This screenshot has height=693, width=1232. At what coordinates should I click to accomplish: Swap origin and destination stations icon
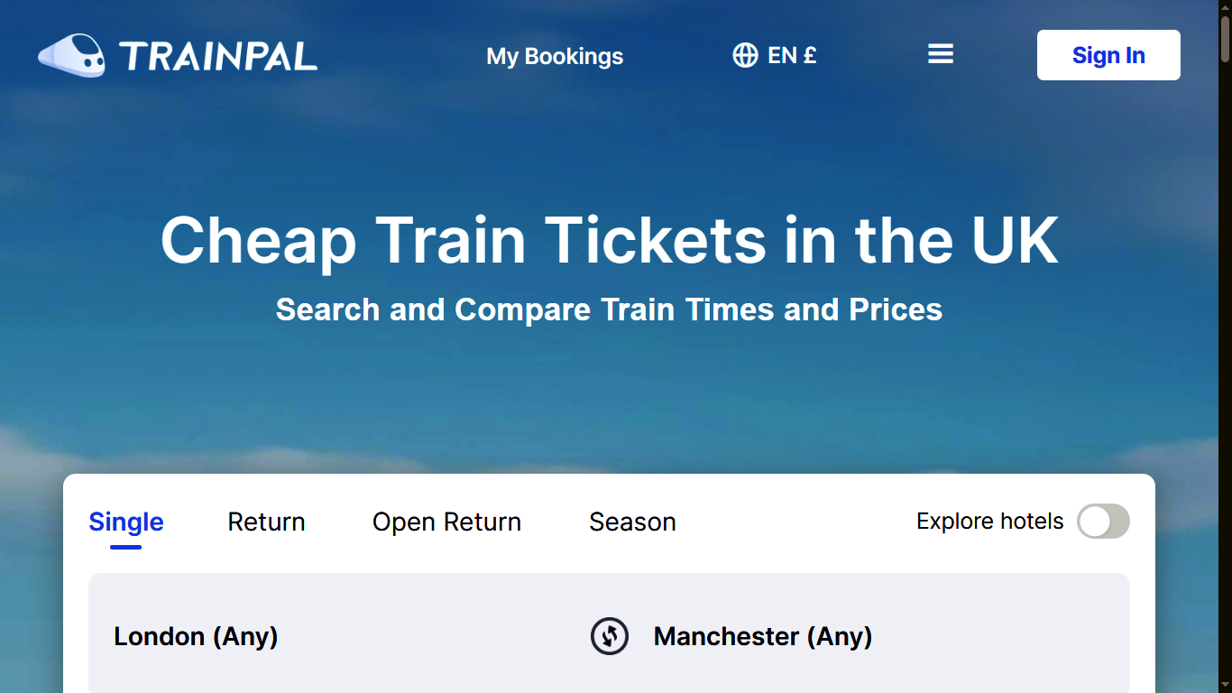(x=610, y=636)
